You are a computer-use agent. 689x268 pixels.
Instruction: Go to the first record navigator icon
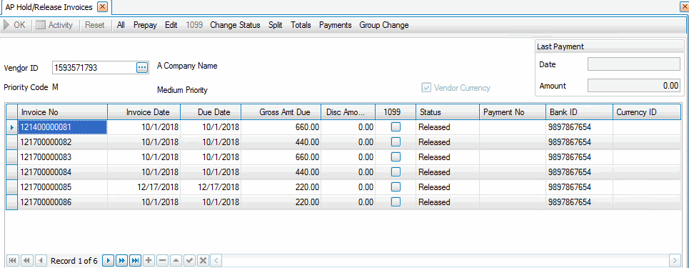coord(12,261)
